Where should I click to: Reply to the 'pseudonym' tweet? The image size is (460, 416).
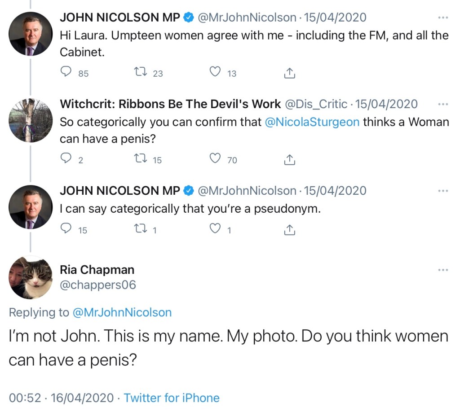click(x=66, y=229)
